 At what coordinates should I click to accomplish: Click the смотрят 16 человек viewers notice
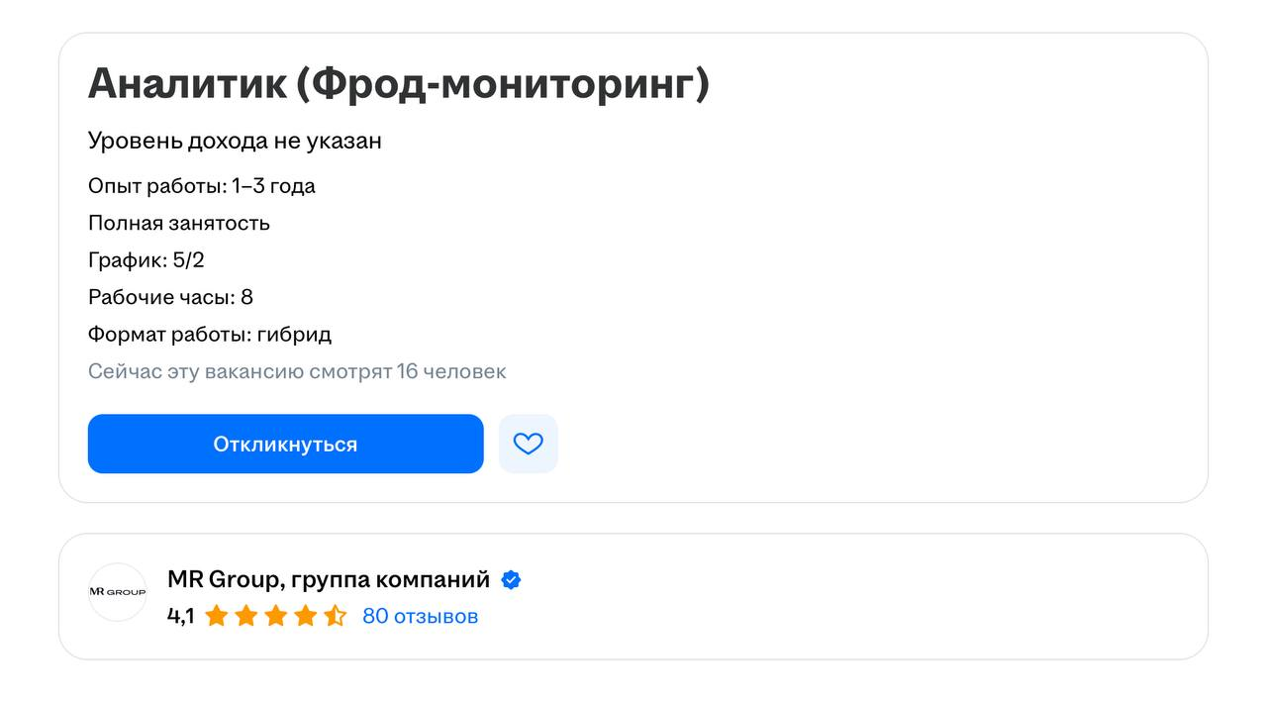click(297, 371)
